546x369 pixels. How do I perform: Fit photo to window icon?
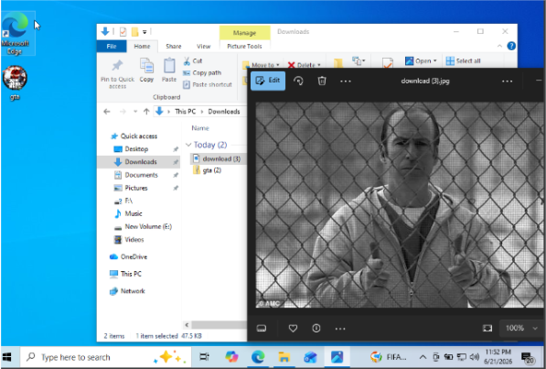pyautogui.click(x=487, y=328)
